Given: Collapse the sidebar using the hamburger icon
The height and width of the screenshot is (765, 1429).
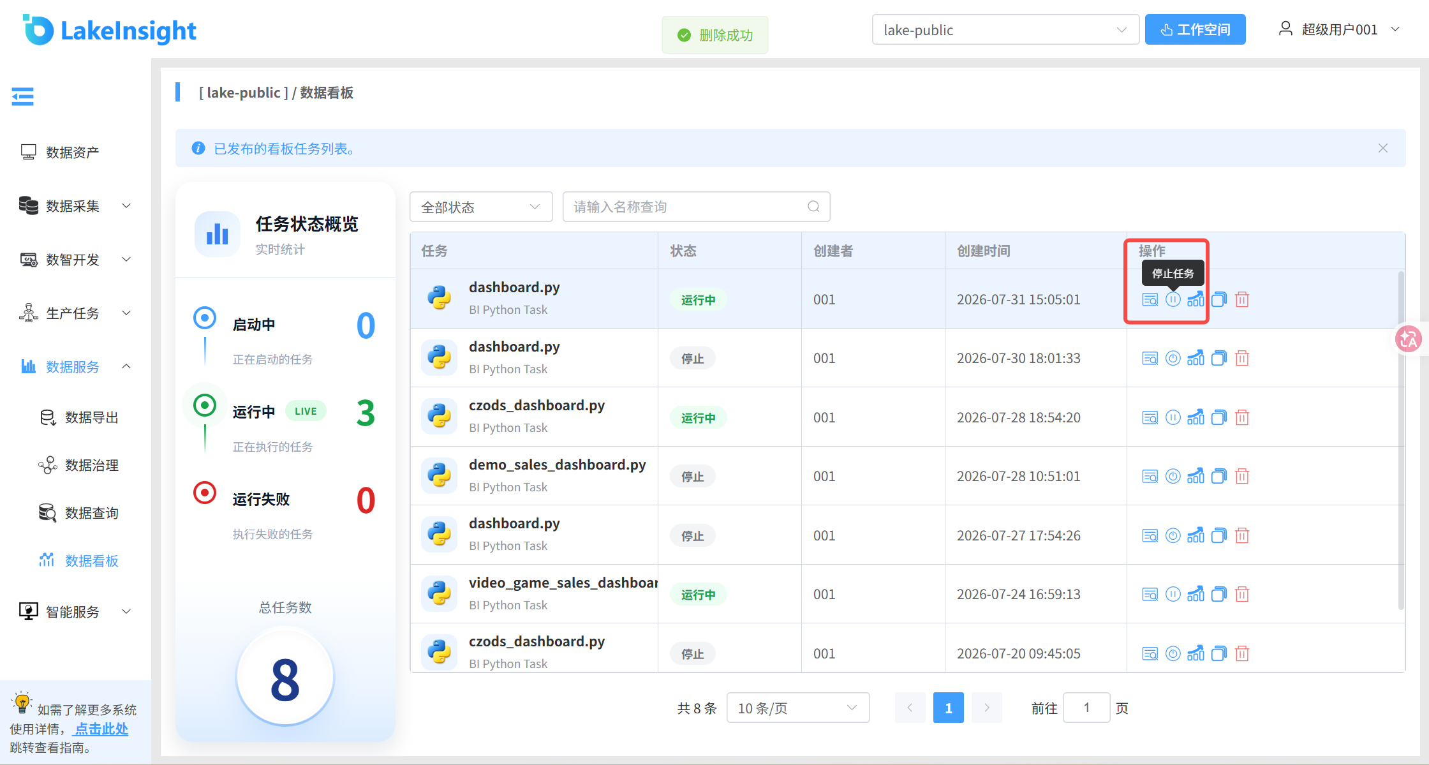Looking at the screenshot, I should (22, 96).
